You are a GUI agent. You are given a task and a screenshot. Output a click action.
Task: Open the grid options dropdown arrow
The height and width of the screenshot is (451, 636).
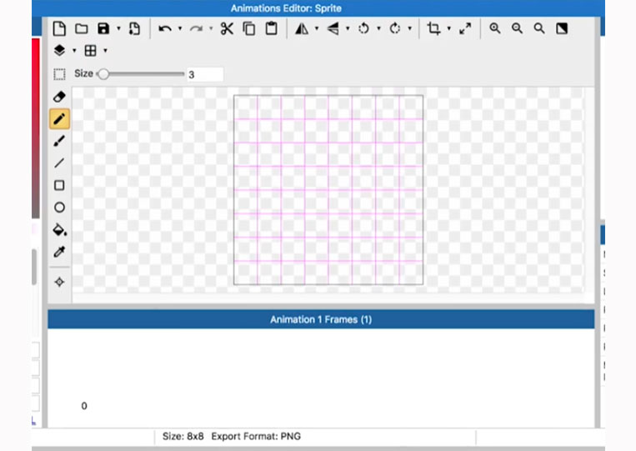point(106,51)
